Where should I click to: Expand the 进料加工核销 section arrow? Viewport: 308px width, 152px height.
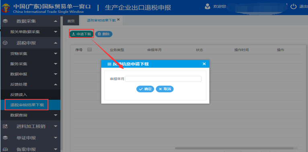pos(55,127)
